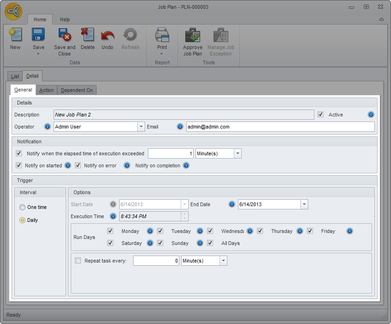The image size is (391, 324).
Task: Click info icon after Saturday
Action: (x=150, y=243)
